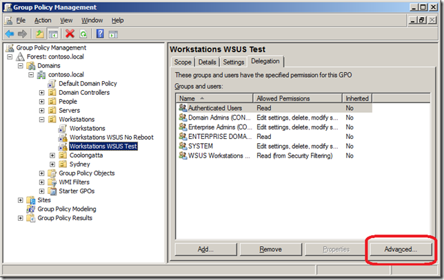Switch to the Scope tab
Viewport: 444px width, 280px height.
click(183, 62)
